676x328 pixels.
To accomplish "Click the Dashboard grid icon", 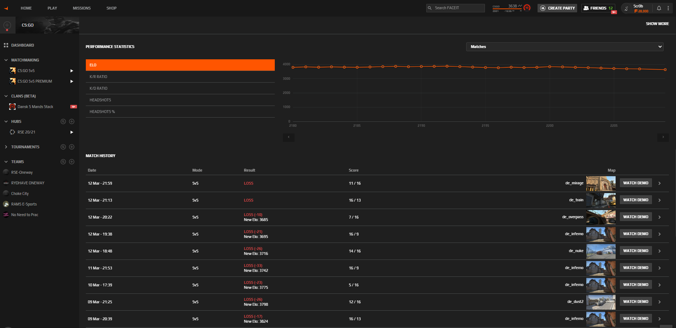I will click(6, 45).
